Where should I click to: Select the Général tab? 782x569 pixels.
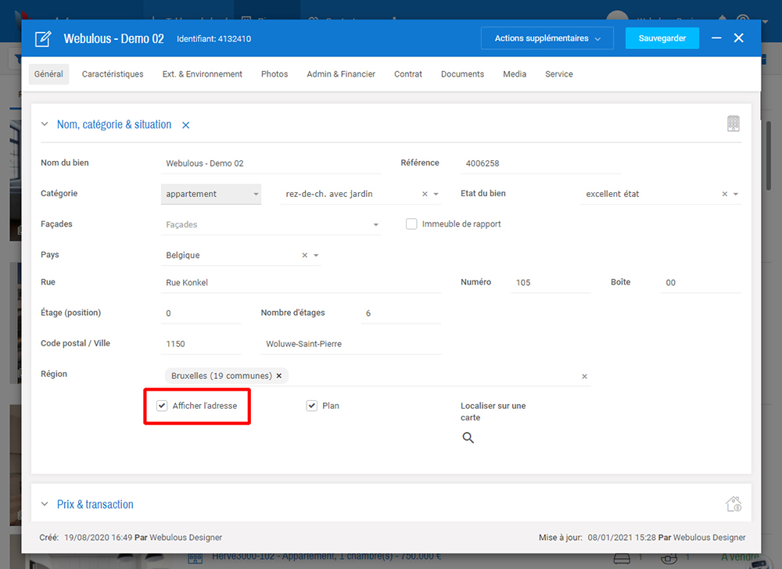pos(48,74)
